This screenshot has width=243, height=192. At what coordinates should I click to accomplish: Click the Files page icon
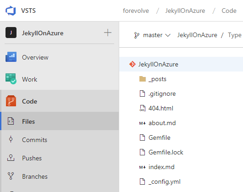click(11, 121)
